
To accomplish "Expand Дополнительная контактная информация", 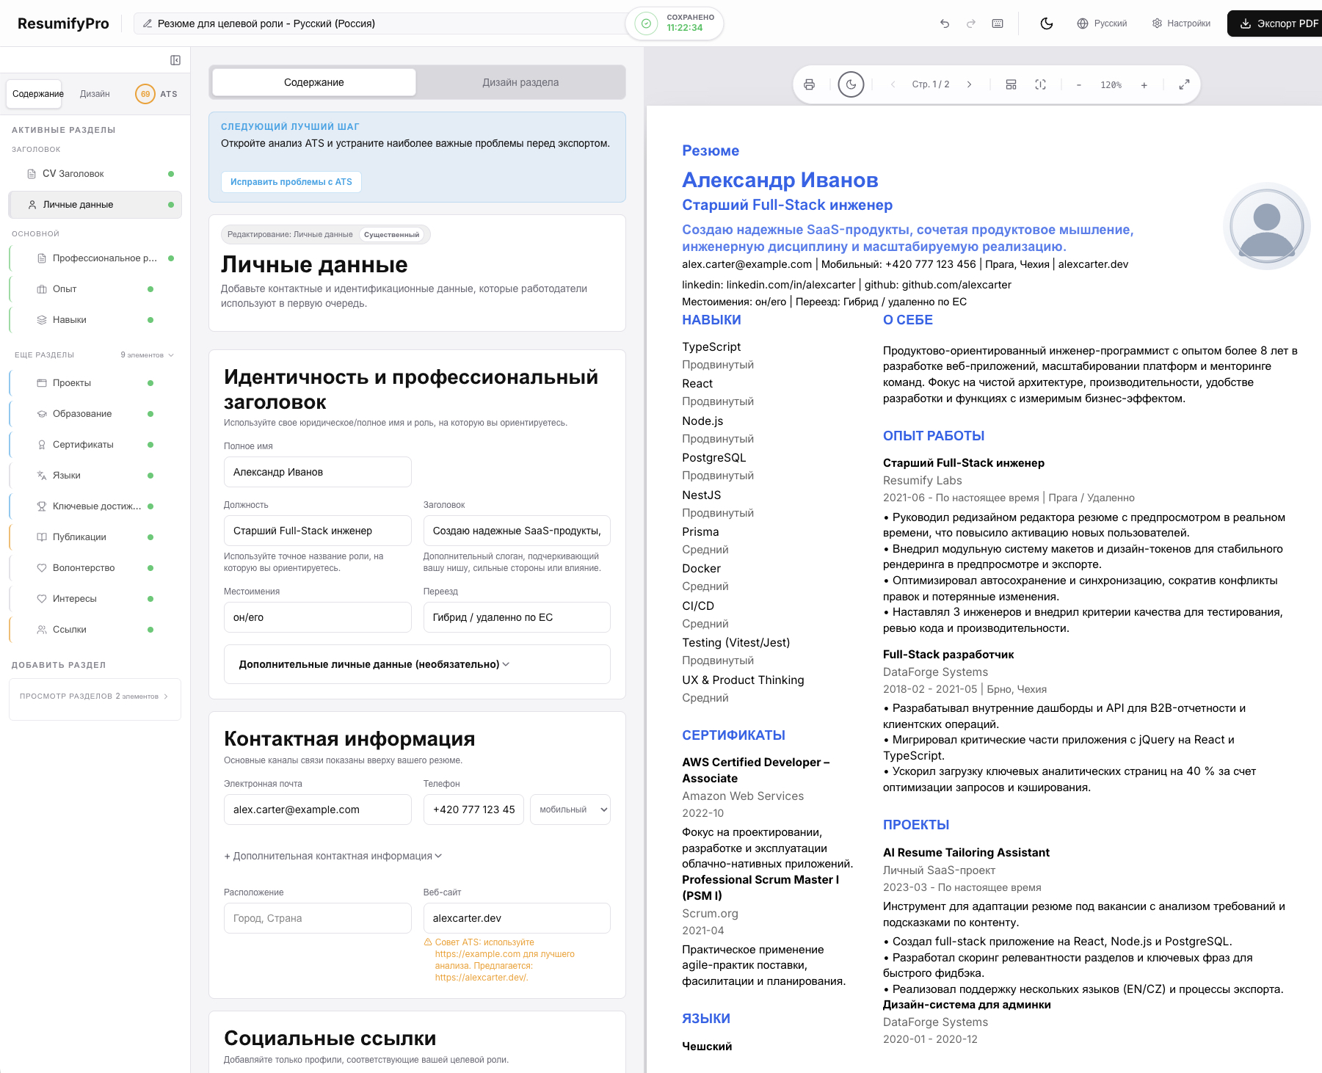I will coord(332,856).
